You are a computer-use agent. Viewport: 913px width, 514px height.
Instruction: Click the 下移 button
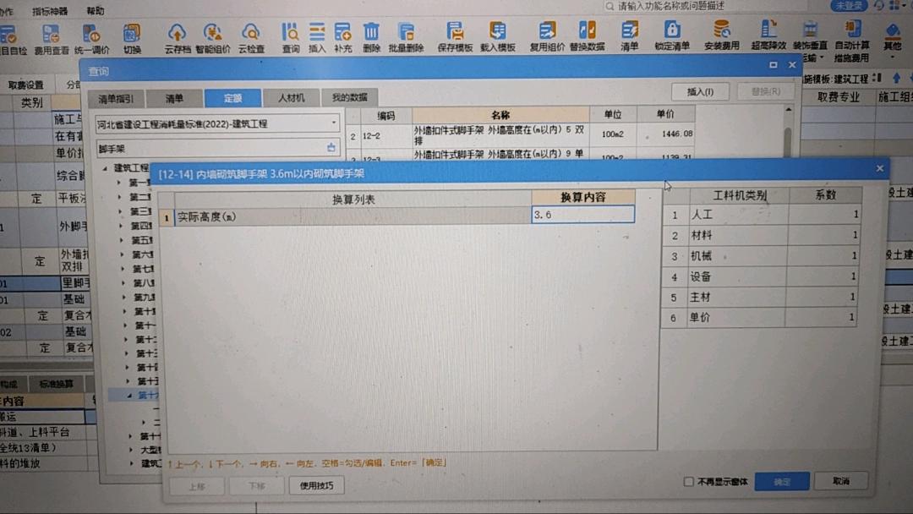[x=256, y=485]
